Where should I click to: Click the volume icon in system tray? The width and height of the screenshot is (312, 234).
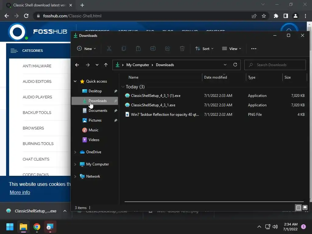pos(275,227)
